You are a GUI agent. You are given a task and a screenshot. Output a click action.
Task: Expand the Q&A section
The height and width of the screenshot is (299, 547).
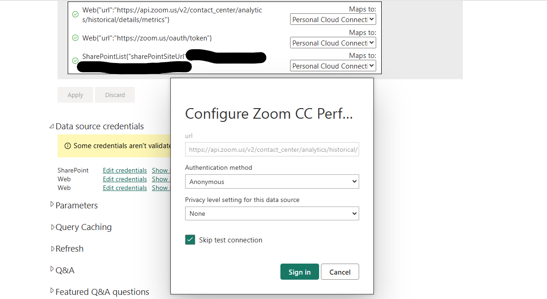[52, 269]
